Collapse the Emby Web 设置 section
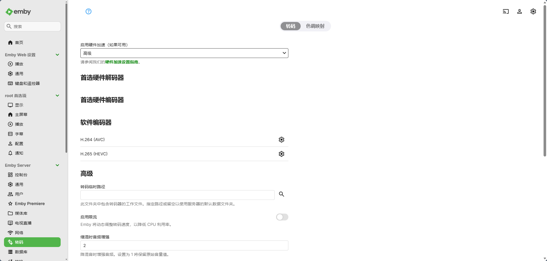The image size is (547, 261). pyautogui.click(x=57, y=55)
